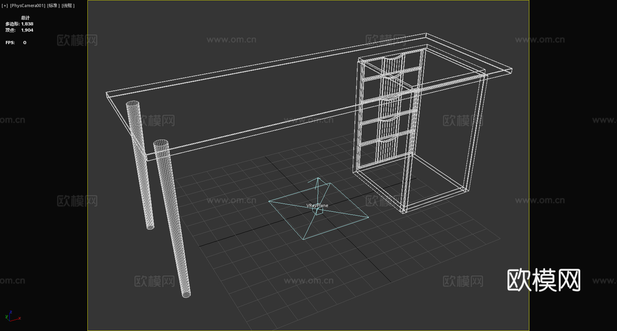Open the 线框 wireframe display menu
This screenshot has width=617, height=331.
click(68, 5)
